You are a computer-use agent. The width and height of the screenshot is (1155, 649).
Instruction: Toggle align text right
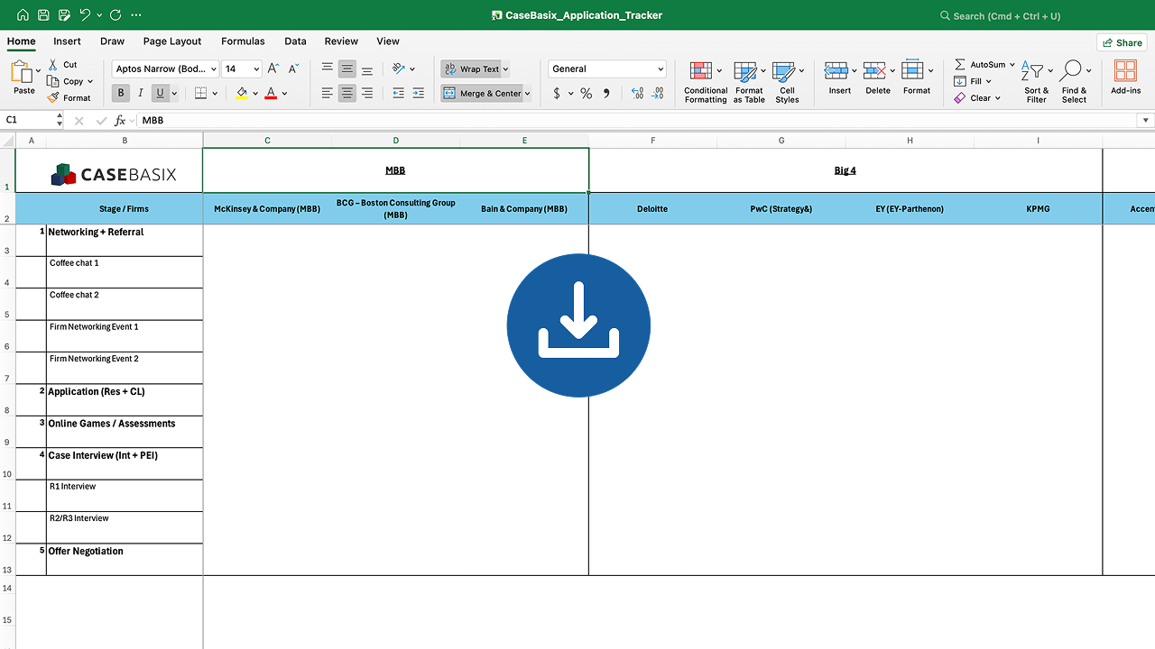click(366, 93)
